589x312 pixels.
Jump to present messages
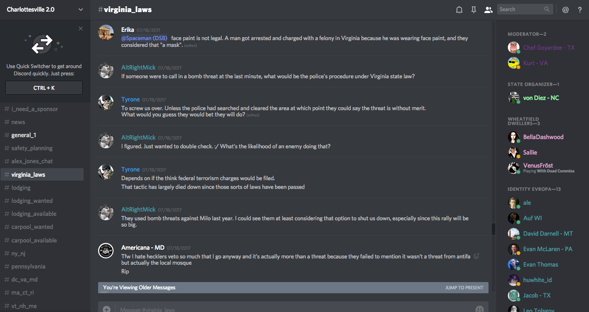click(x=464, y=287)
